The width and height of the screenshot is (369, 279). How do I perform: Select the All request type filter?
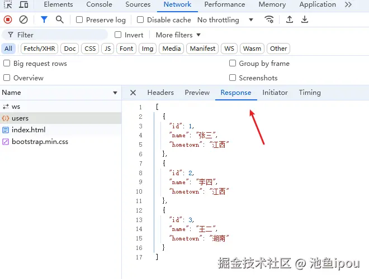pos(8,49)
